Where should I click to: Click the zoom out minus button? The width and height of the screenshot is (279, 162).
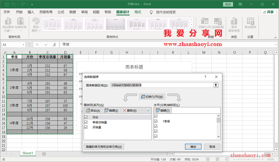(234, 159)
